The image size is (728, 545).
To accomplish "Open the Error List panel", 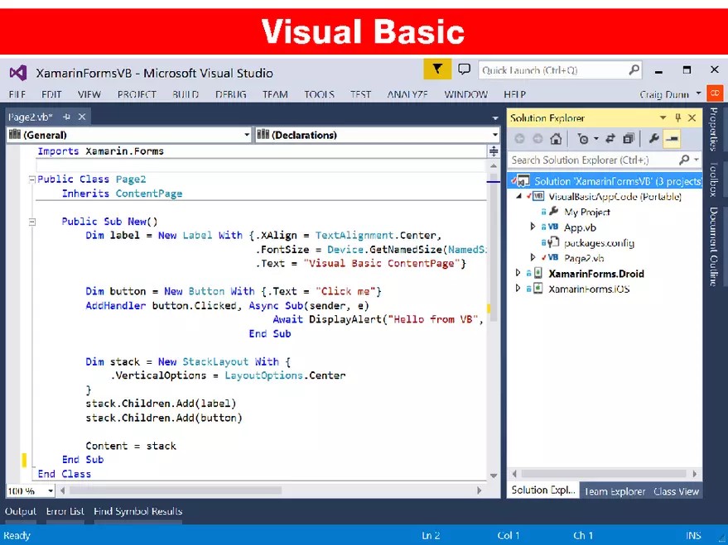I will pos(65,511).
